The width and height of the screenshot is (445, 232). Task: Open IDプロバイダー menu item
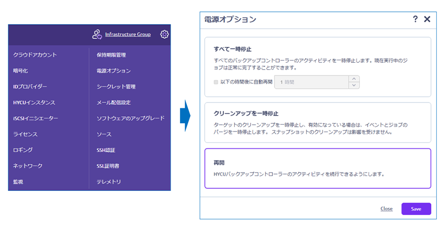tap(30, 87)
